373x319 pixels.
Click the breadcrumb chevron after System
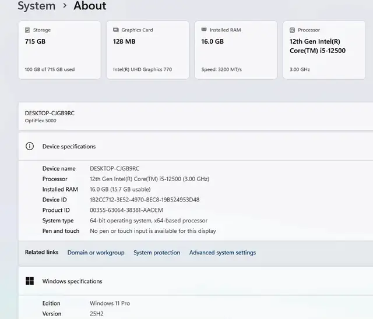point(65,6)
